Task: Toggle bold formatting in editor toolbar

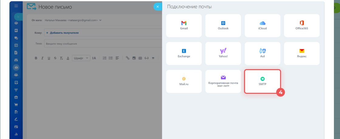Action: (x=36, y=58)
